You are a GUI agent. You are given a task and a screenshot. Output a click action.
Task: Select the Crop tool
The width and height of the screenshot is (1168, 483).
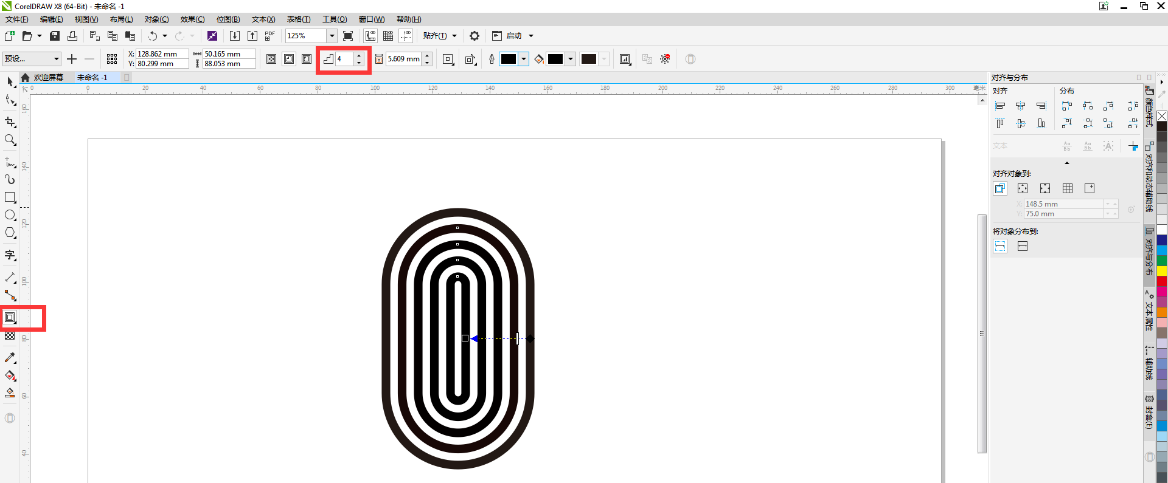coord(10,122)
